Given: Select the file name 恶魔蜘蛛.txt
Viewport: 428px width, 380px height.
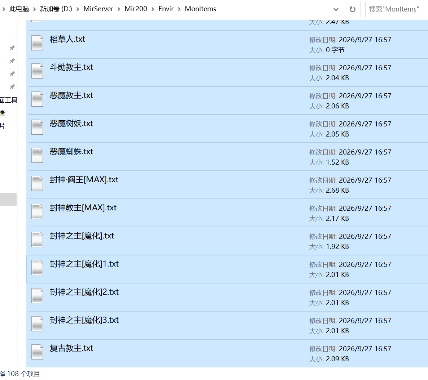Looking at the screenshot, I should pos(71,151).
